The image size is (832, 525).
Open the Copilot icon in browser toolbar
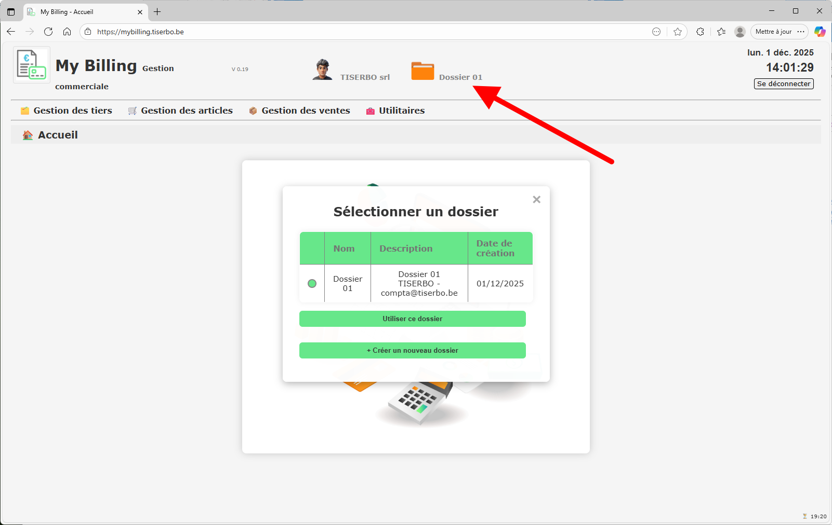820,32
